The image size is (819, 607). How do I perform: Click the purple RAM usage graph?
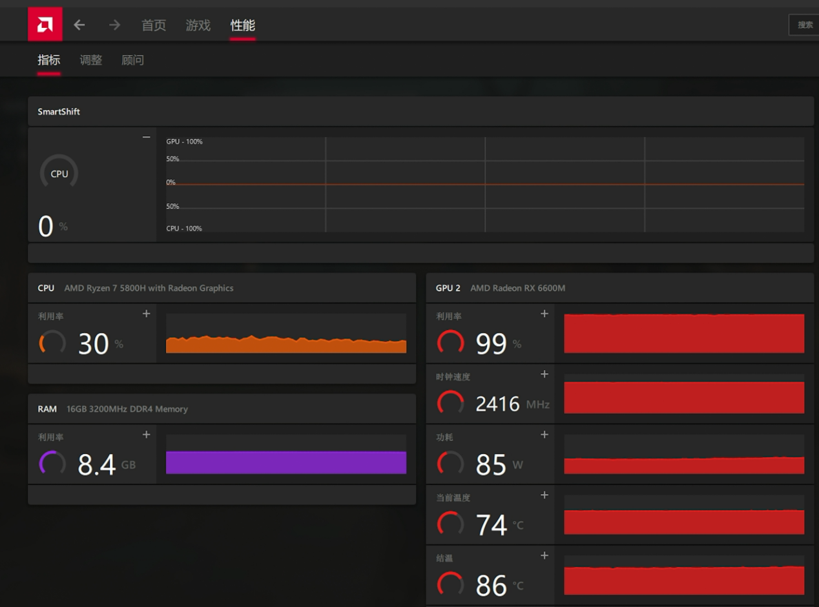[x=285, y=462]
